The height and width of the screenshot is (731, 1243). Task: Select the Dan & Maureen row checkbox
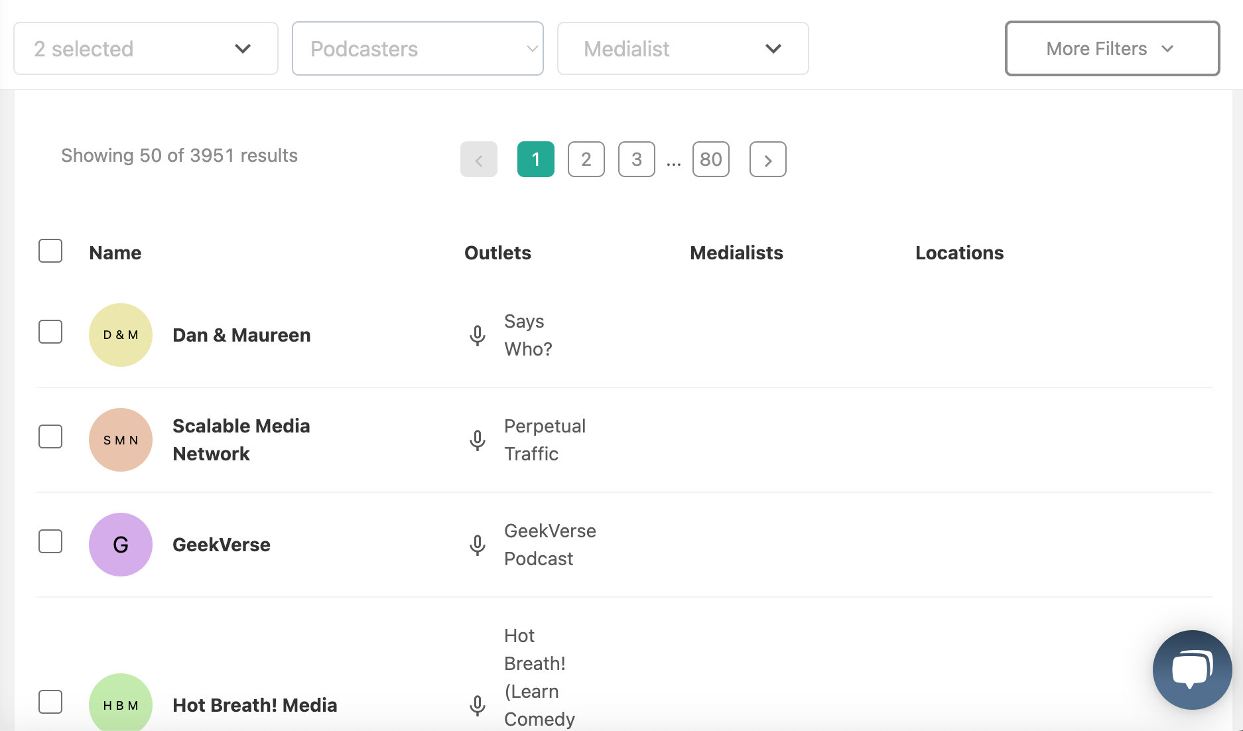(50, 332)
